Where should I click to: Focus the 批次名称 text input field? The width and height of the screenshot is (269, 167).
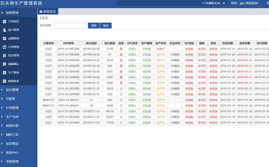coord(71,26)
